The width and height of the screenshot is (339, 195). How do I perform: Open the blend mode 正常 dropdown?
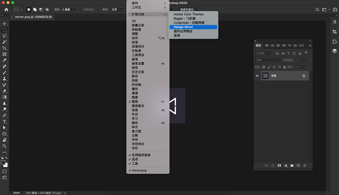tap(268, 60)
